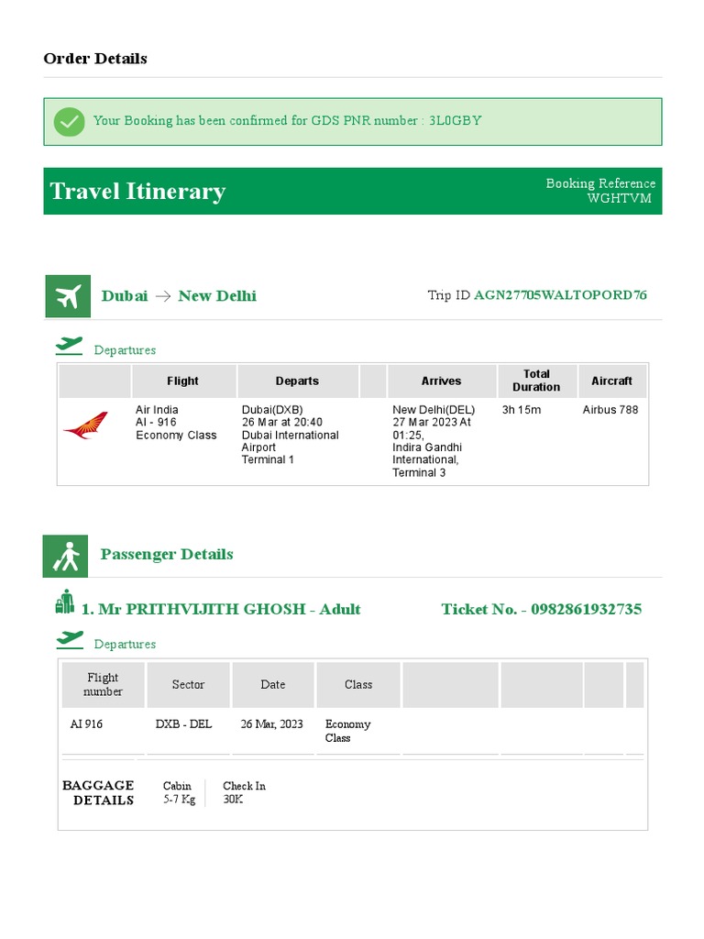Screen dimensions: 704x939
Task: Click the takeoff icon above the Sector table
Action: tap(69, 639)
